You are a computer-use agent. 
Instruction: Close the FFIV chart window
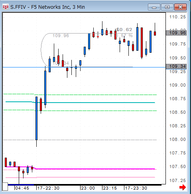pos(180,7)
